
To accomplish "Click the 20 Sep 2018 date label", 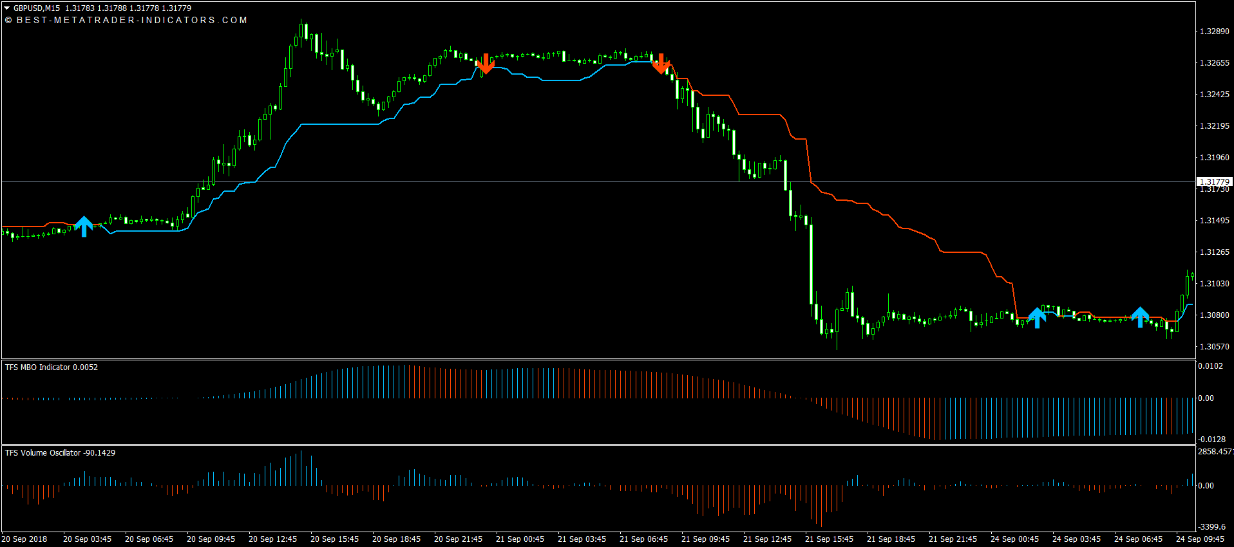I will click(x=24, y=539).
